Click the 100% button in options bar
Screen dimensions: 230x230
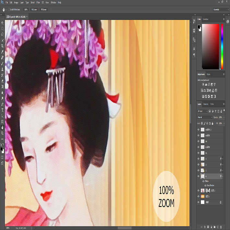tap(26, 9)
